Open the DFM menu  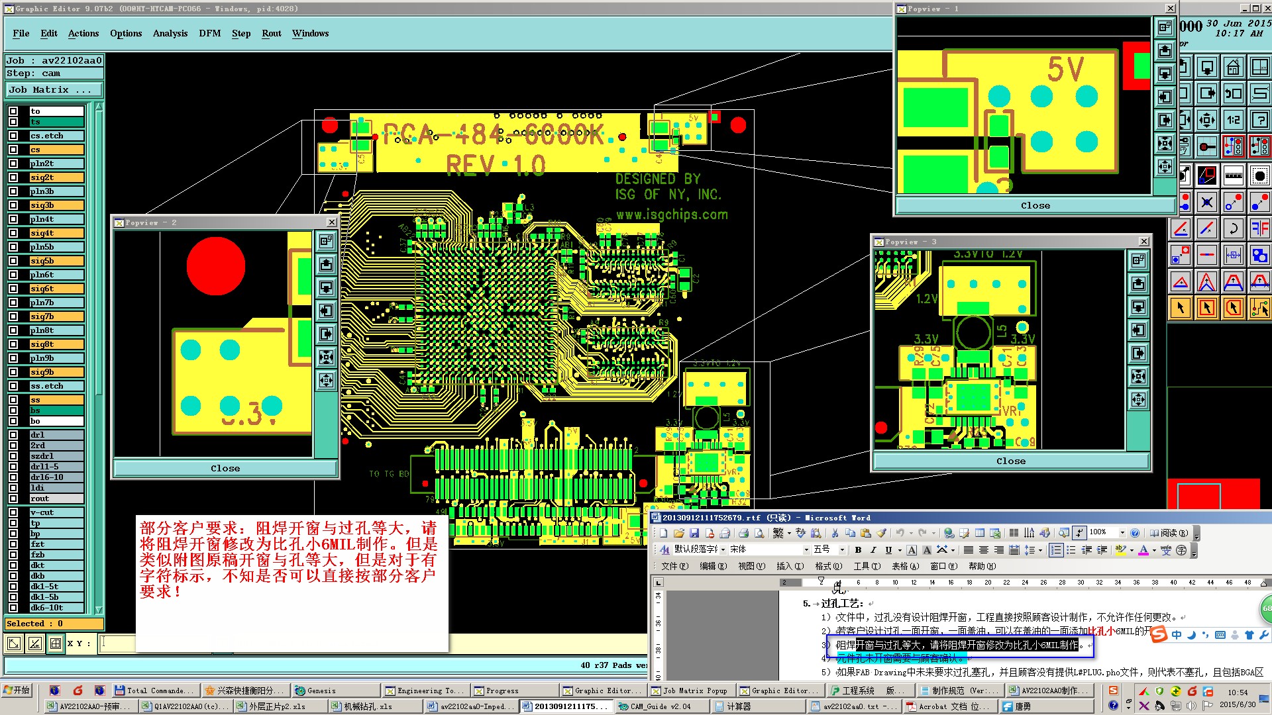tap(209, 33)
